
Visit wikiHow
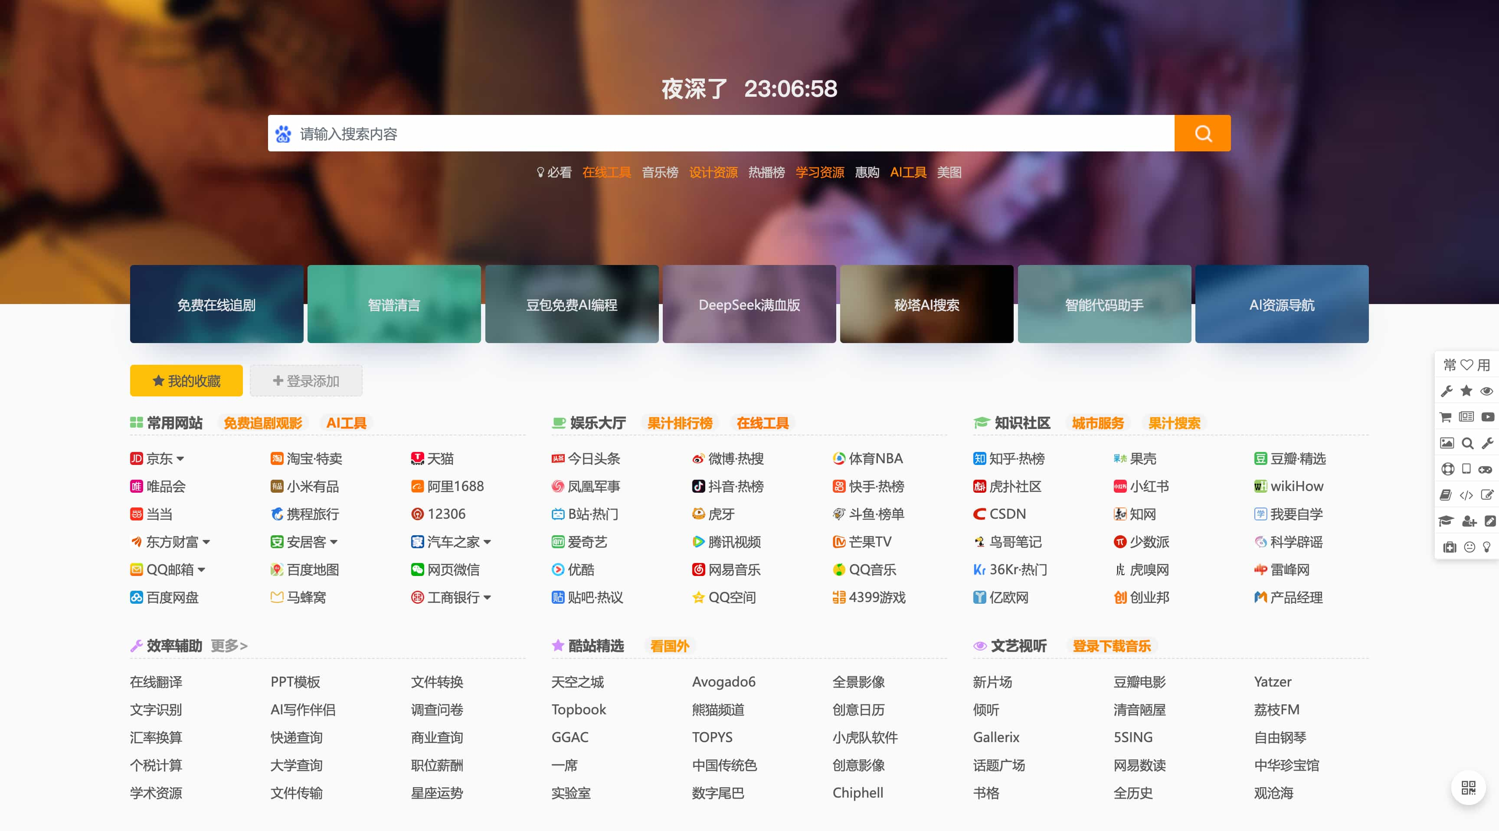(1288, 487)
